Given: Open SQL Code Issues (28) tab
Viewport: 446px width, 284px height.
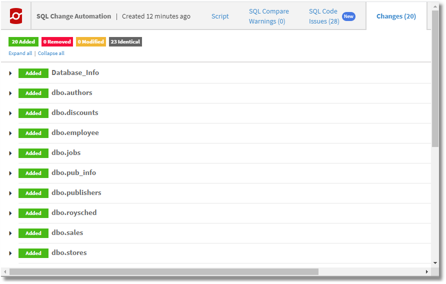Looking at the screenshot, I should tap(324, 16).
